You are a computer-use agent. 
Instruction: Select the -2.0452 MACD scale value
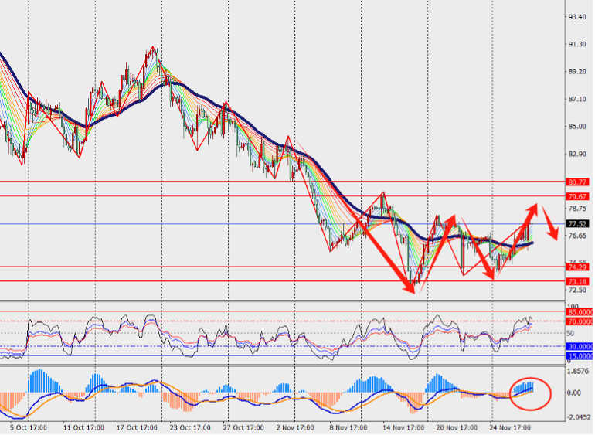(577, 417)
